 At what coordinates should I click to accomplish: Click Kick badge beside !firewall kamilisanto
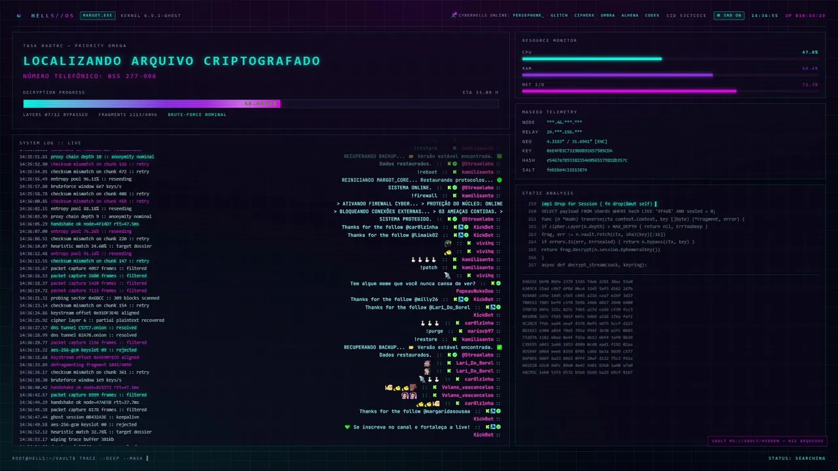tap(454, 196)
